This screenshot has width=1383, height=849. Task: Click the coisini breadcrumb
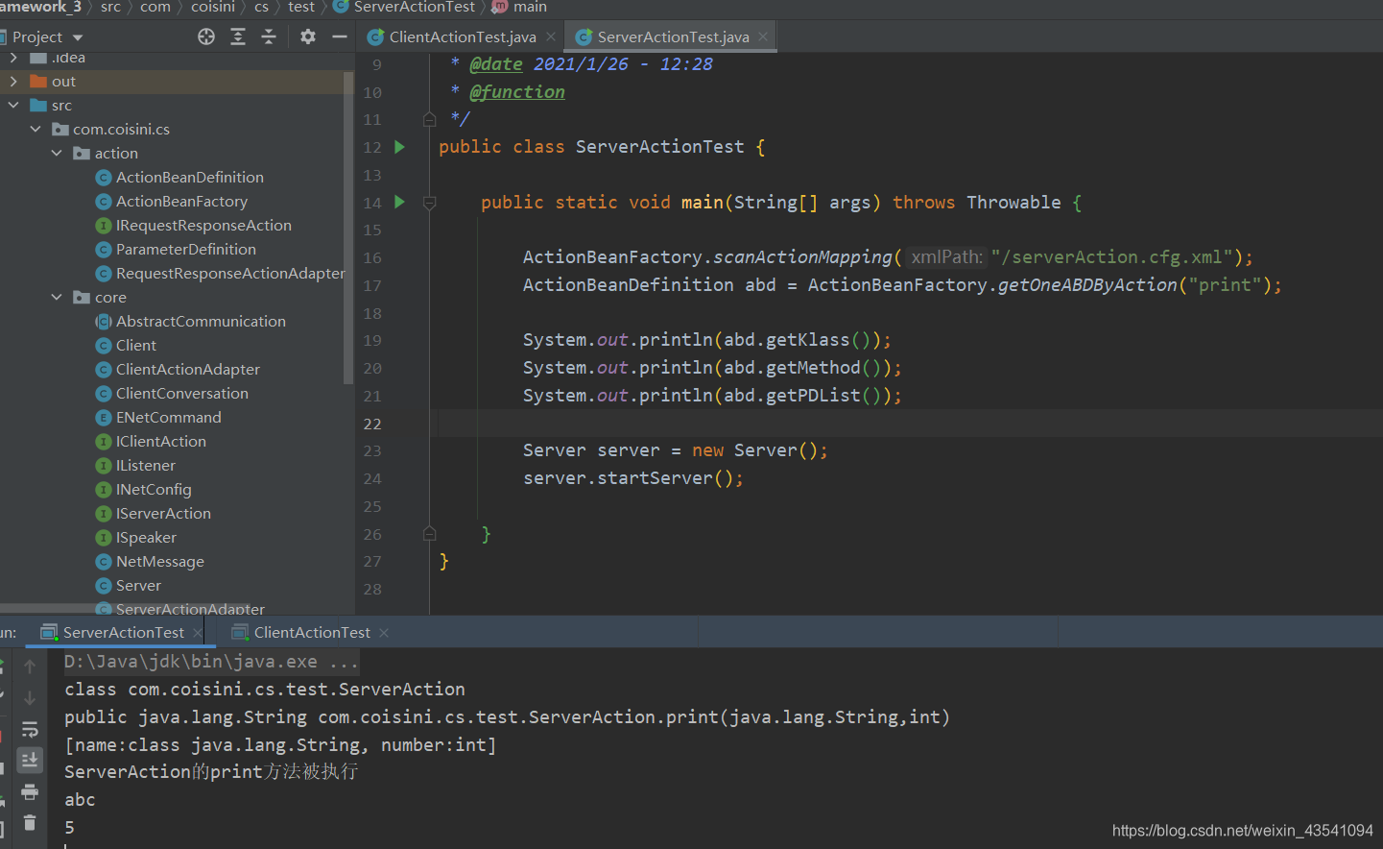(213, 7)
